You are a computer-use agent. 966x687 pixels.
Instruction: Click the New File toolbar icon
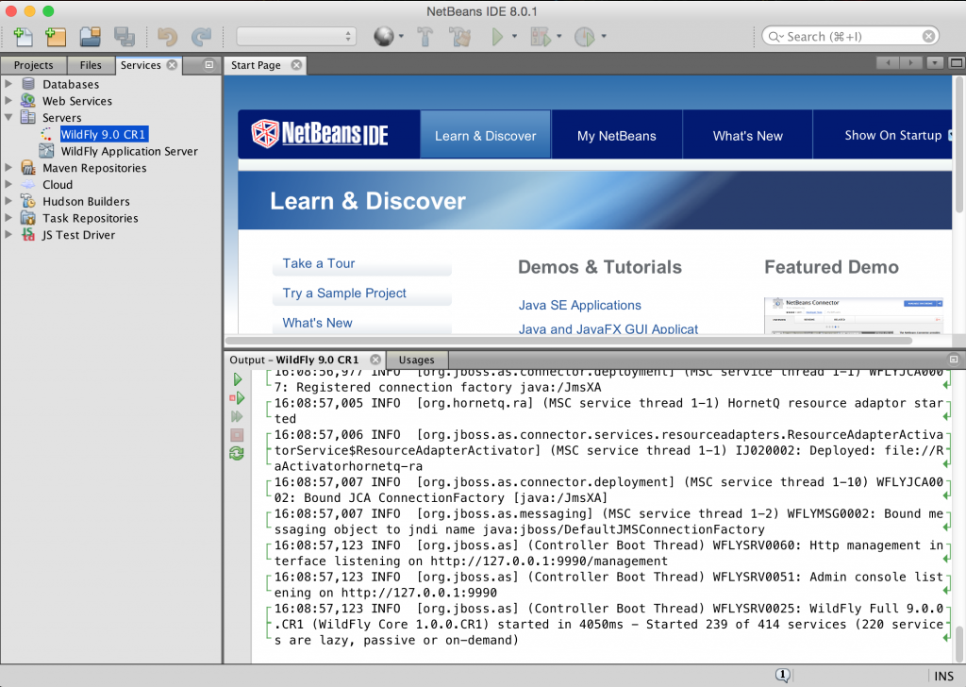pos(23,37)
